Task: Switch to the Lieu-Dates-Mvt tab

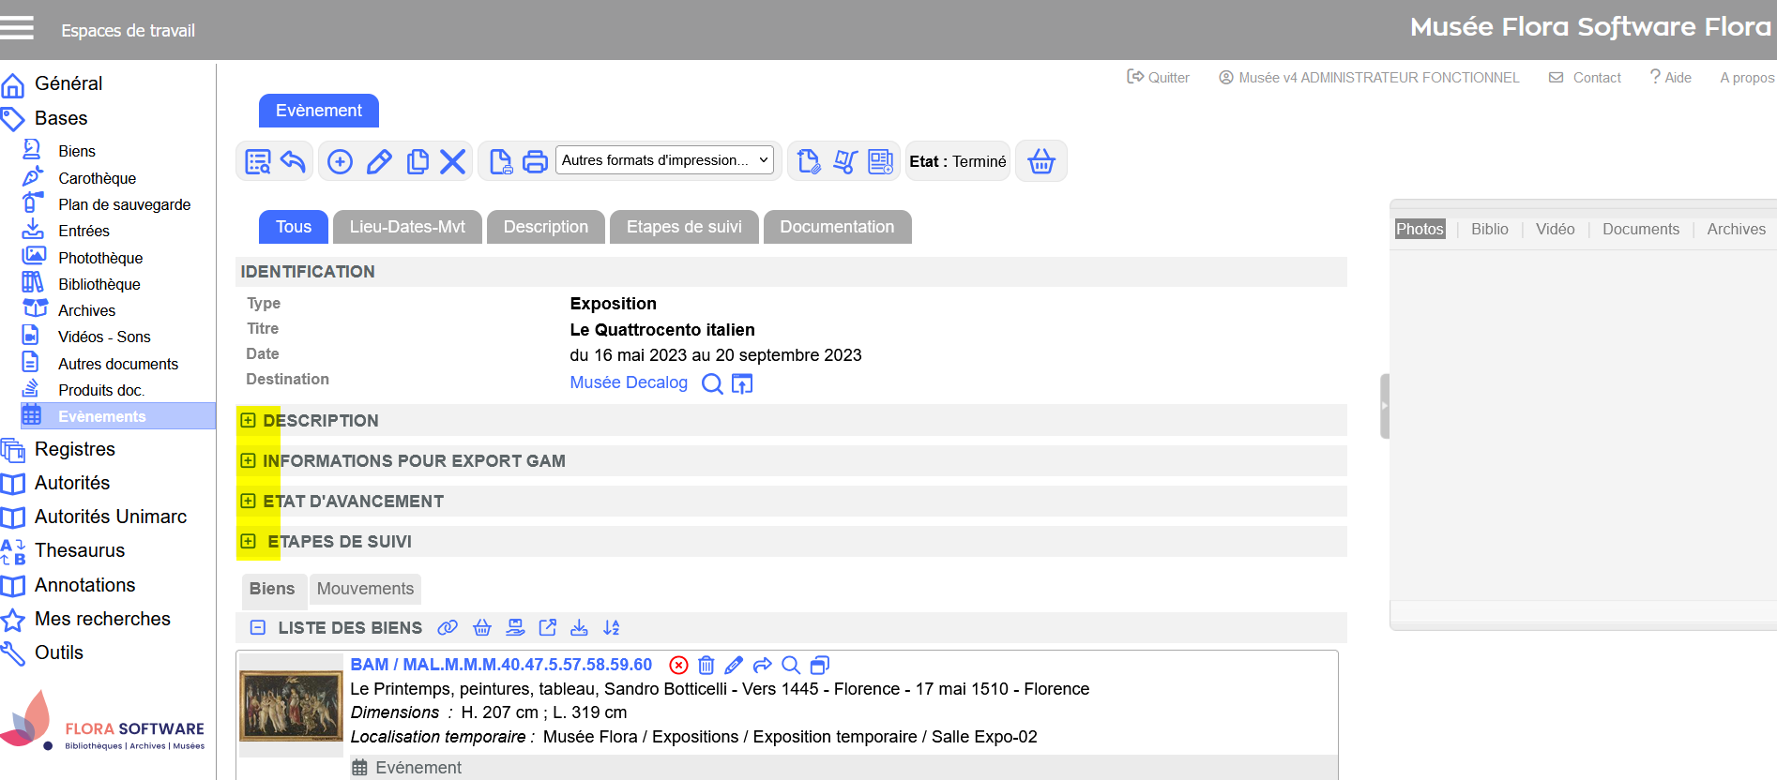Action: point(407,227)
